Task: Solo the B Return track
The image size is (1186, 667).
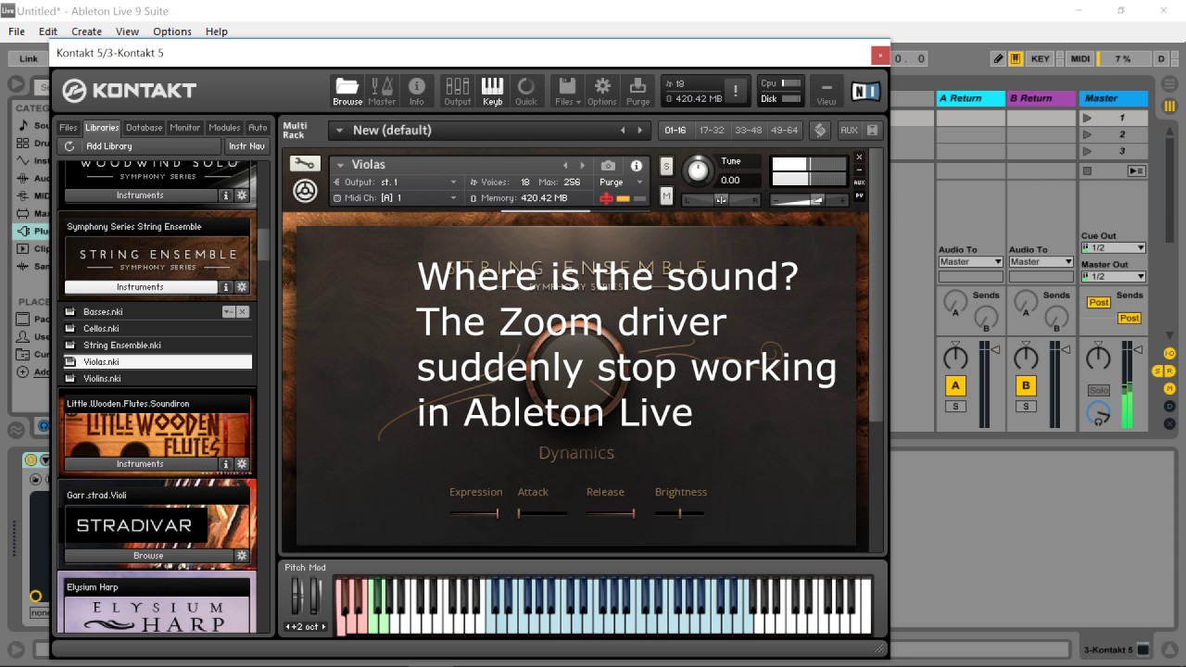Action: (x=1026, y=407)
